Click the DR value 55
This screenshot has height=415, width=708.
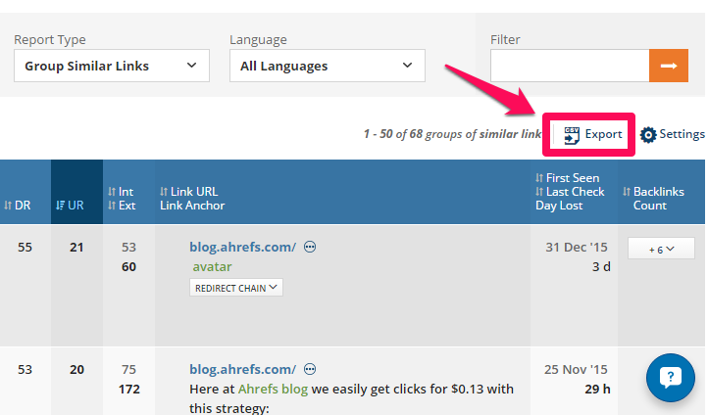pyautogui.click(x=25, y=247)
